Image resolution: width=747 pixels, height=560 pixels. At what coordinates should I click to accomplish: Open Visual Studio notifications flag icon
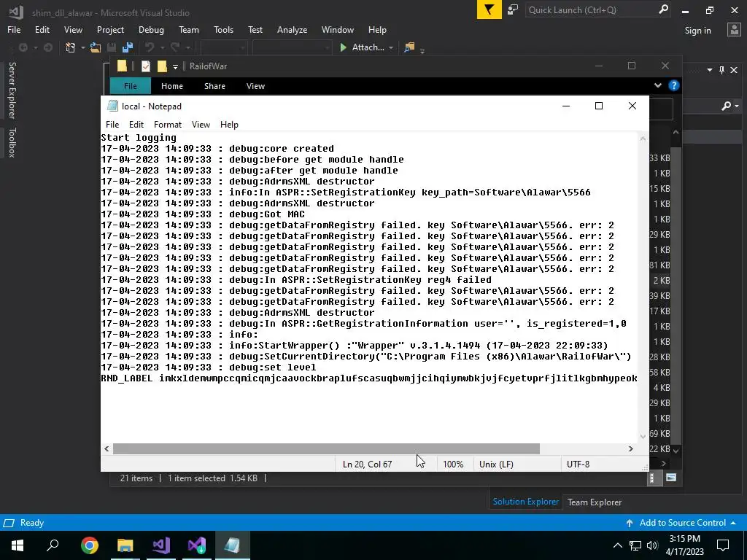point(489,9)
